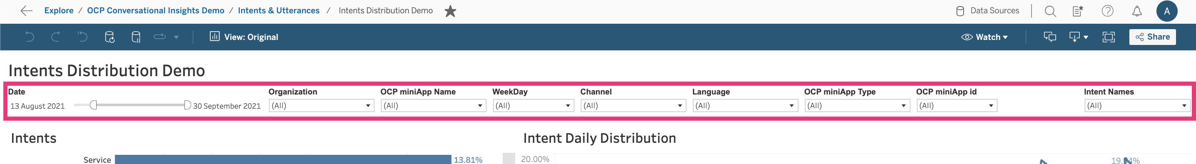Open the help question mark icon
This screenshot has width=1196, height=164.
[x=1107, y=11]
